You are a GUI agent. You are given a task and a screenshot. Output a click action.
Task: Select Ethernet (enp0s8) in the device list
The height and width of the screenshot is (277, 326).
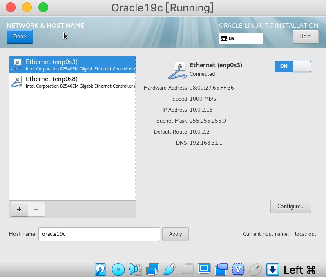tap(73, 82)
